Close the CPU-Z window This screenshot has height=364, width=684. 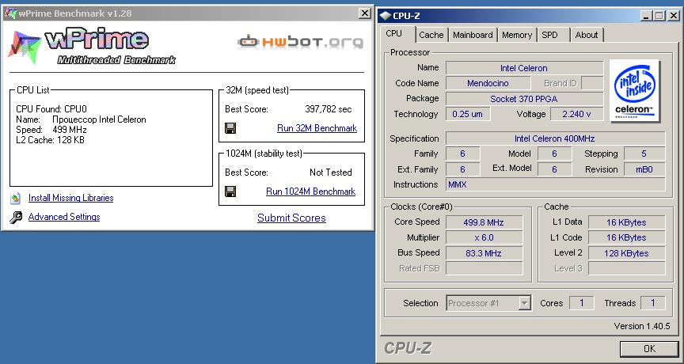click(674, 16)
